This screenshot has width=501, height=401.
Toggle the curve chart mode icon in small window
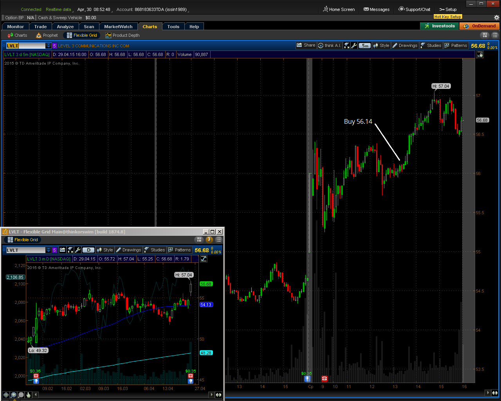(204, 259)
